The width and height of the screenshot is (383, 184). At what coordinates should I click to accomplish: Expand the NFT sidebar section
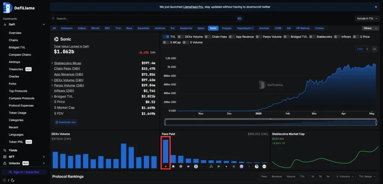pos(44,157)
